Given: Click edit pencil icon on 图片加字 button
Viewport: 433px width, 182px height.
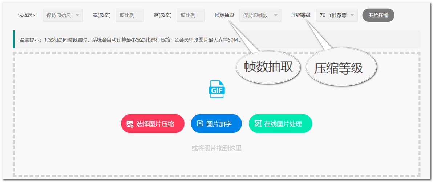Looking at the screenshot, I should [x=200, y=123].
